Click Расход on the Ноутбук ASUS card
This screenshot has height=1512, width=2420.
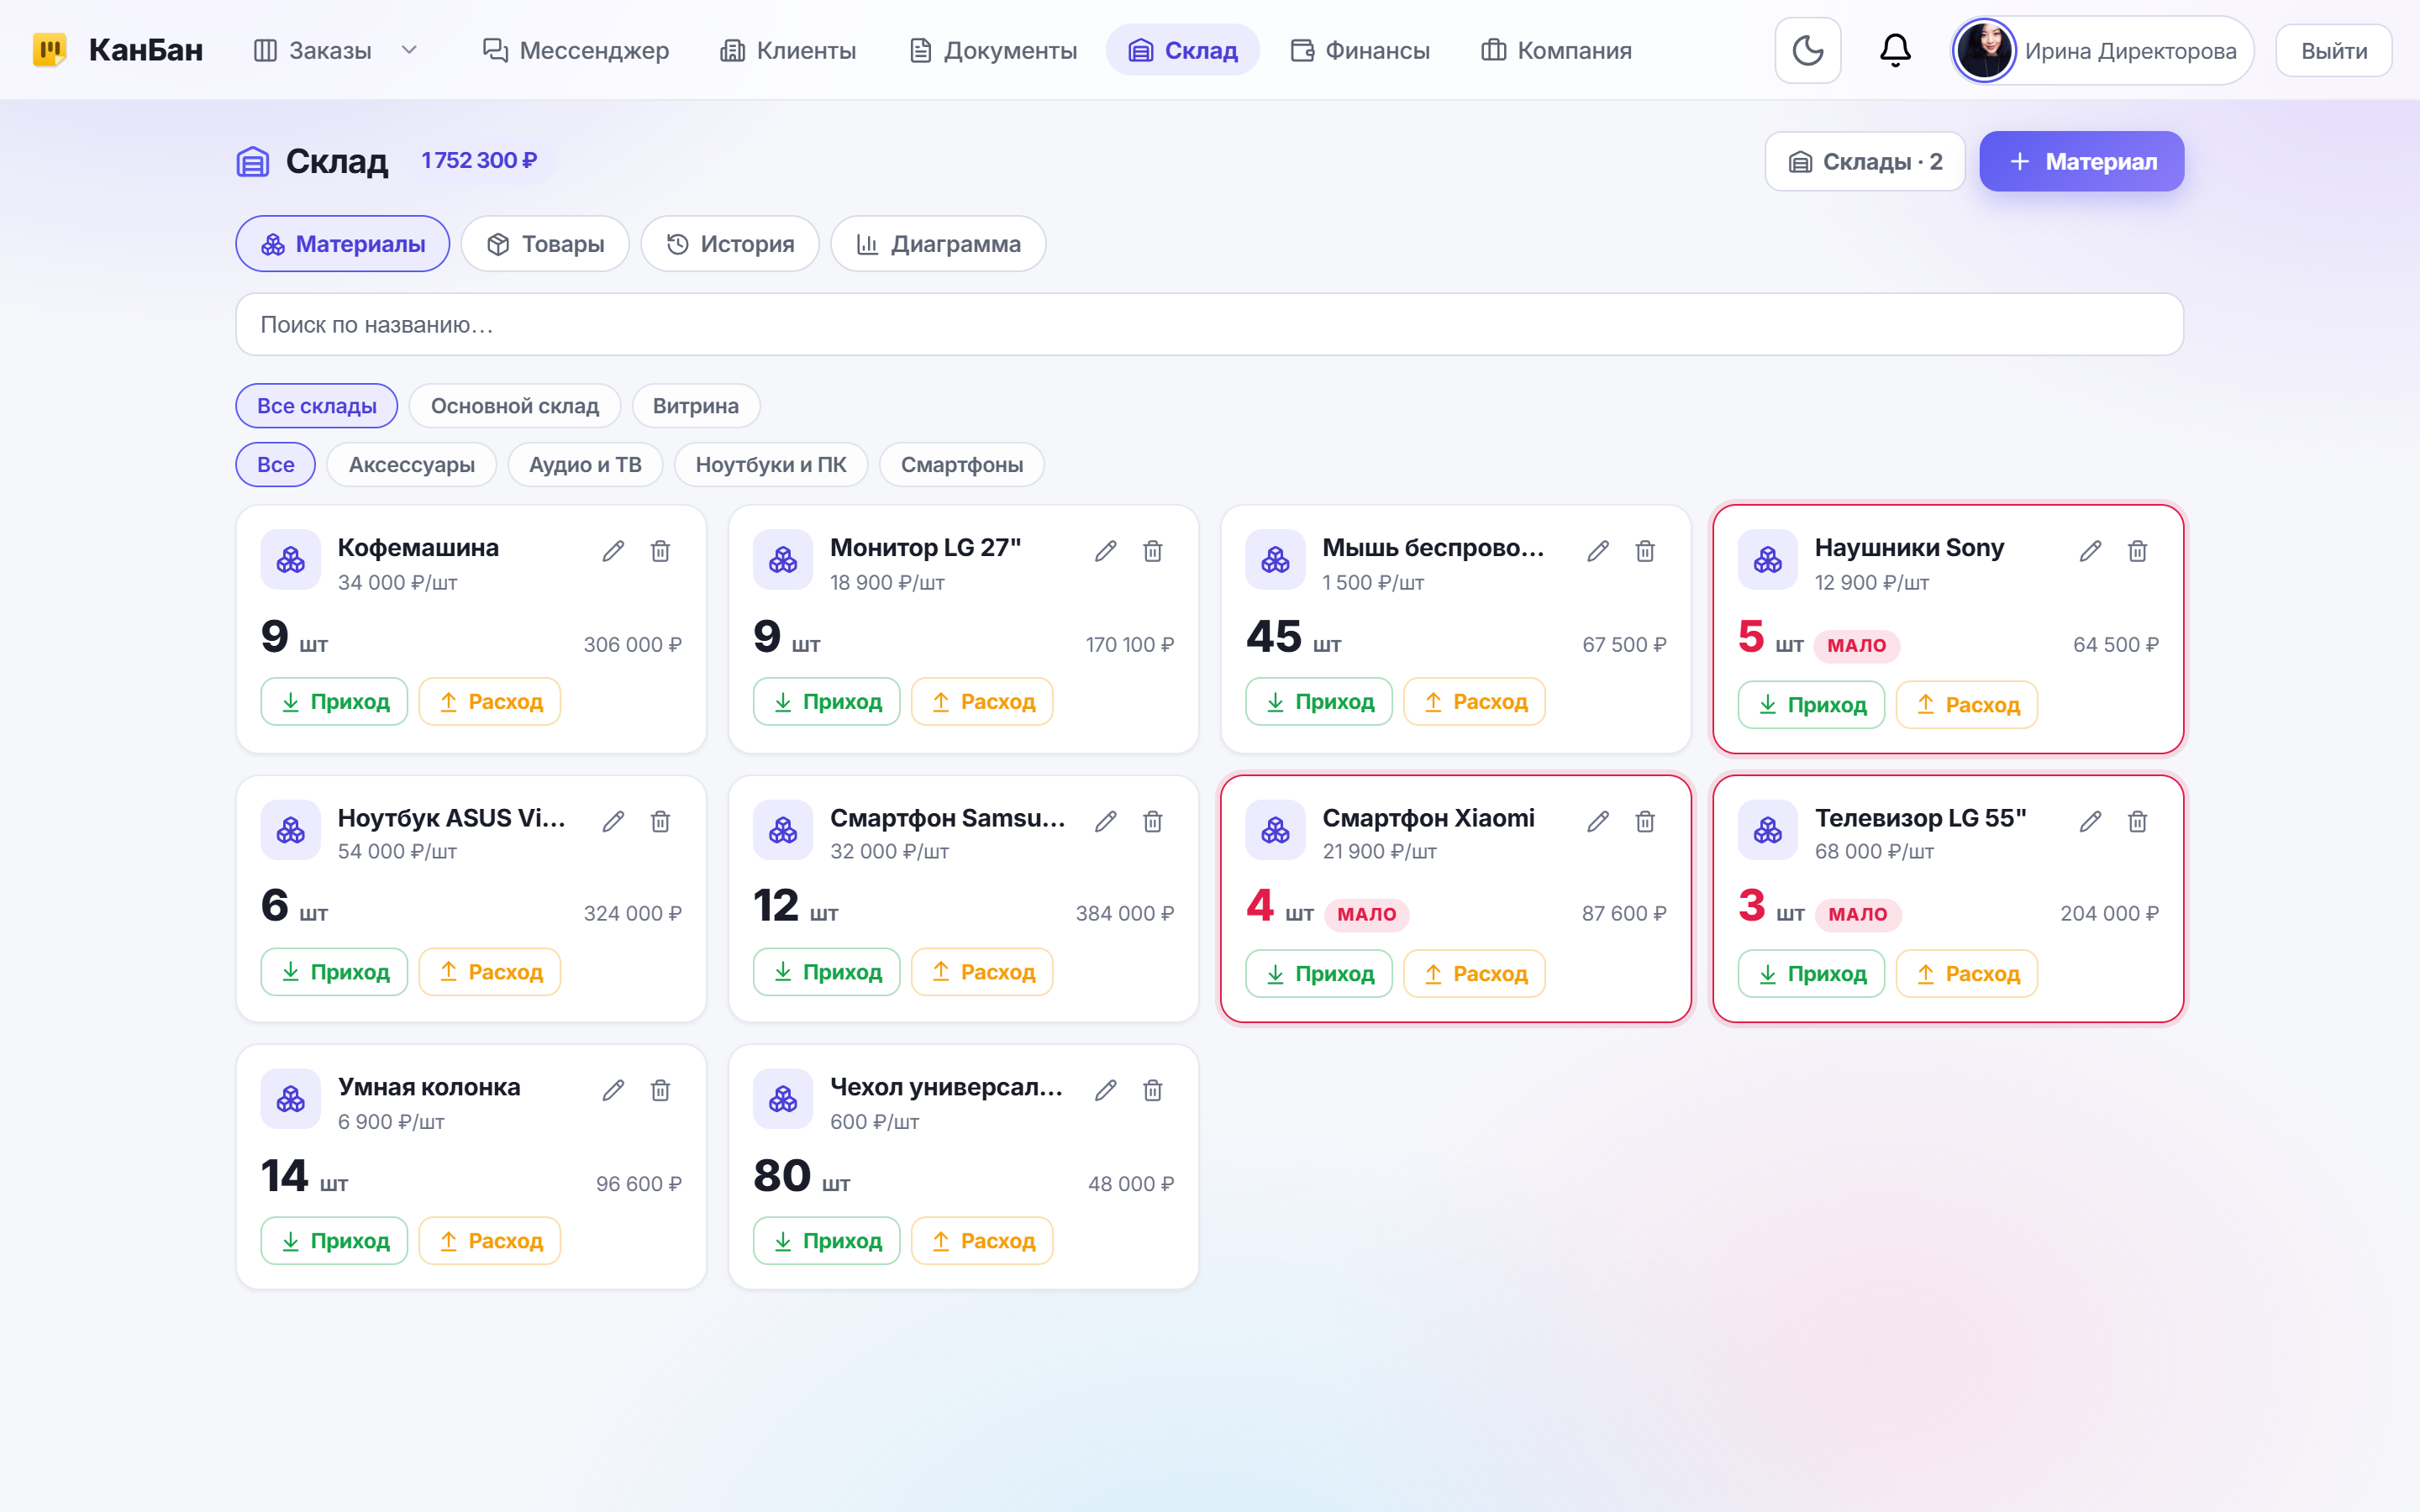point(489,972)
